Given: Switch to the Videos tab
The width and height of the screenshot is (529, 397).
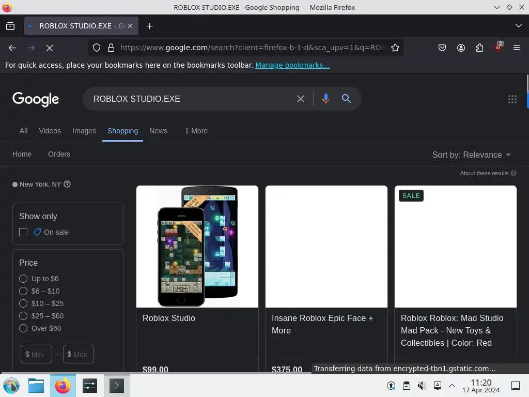Looking at the screenshot, I should (50, 131).
